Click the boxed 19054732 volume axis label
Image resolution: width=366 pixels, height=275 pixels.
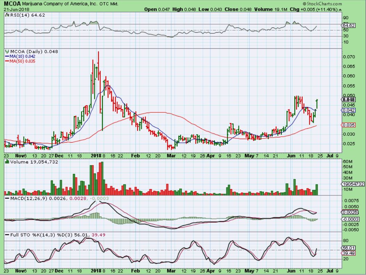tap(353, 184)
